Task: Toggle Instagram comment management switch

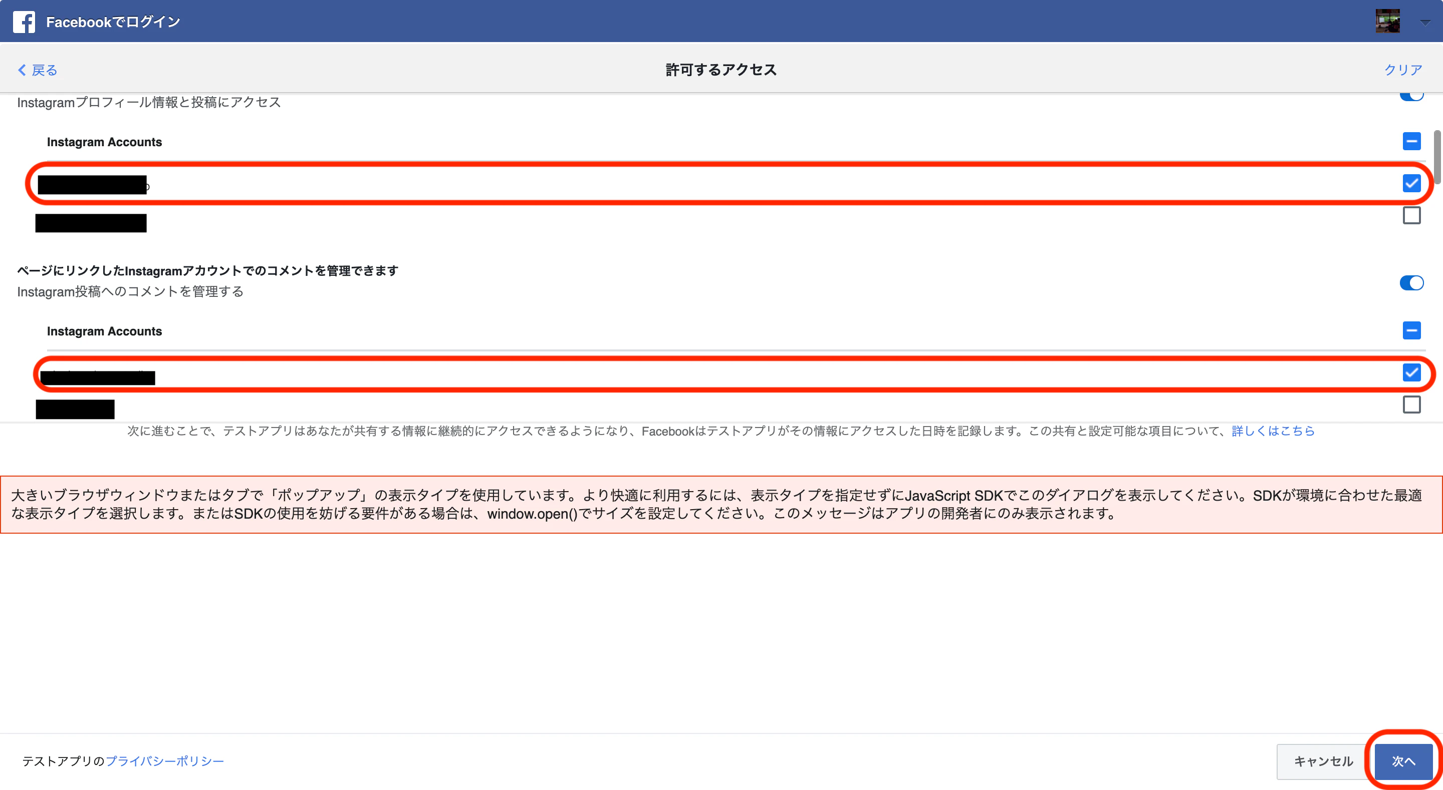Action: point(1411,283)
